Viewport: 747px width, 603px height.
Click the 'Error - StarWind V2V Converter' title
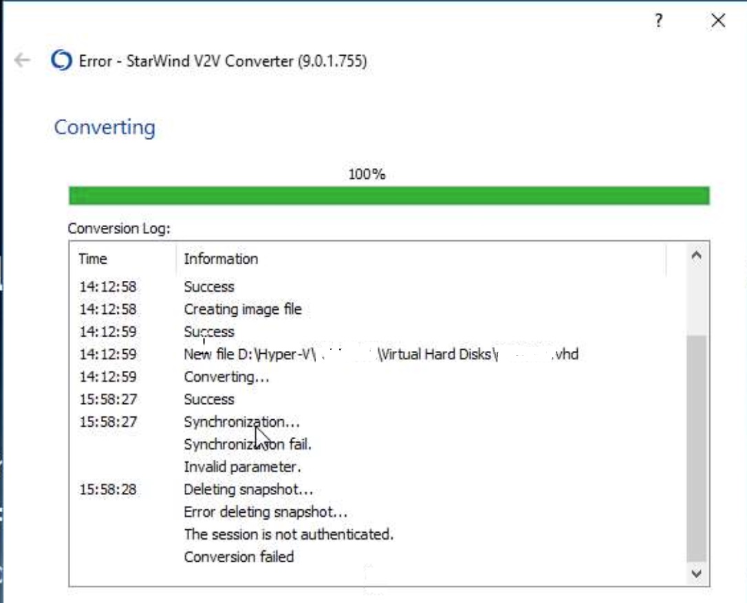(x=222, y=61)
